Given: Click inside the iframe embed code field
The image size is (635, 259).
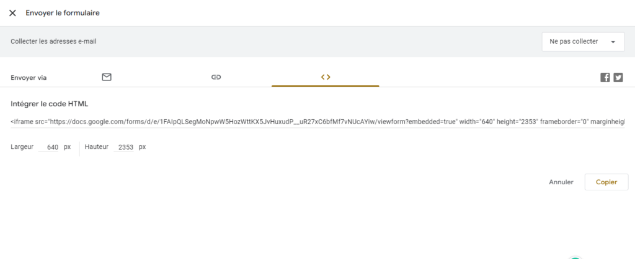Looking at the screenshot, I should coord(317,121).
